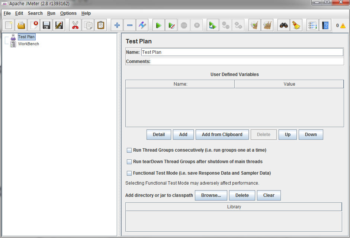Click the Remote Shutdown All icon

[238, 25]
